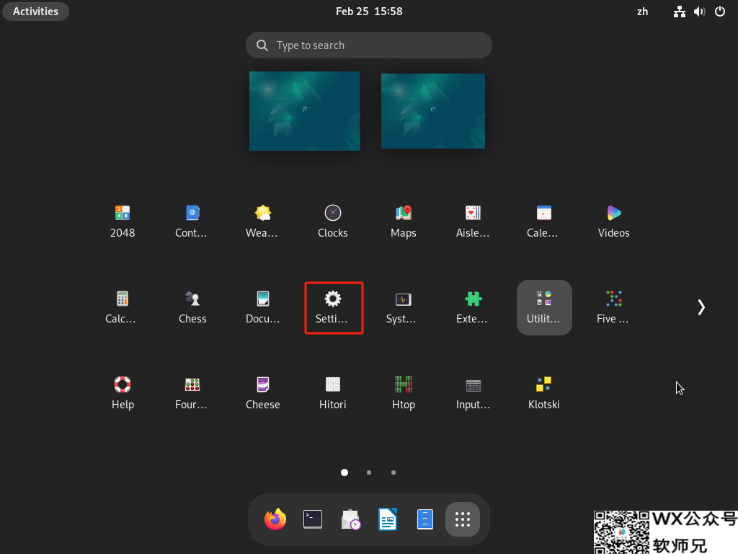Open LibreOffice Writer in the dock
This screenshot has width=738, height=554.
click(388, 519)
